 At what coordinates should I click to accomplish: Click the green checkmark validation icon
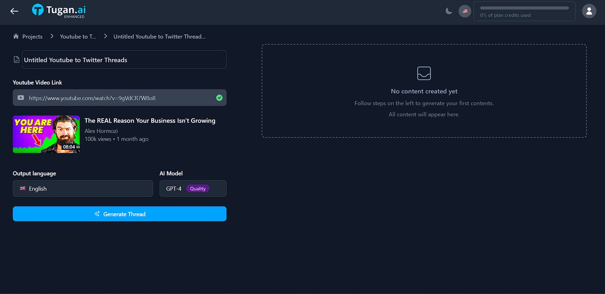pyautogui.click(x=219, y=98)
